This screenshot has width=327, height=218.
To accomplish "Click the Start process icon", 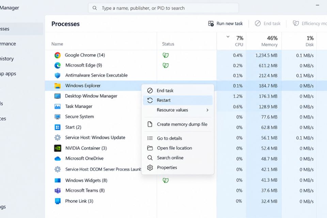I will tap(58, 127).
